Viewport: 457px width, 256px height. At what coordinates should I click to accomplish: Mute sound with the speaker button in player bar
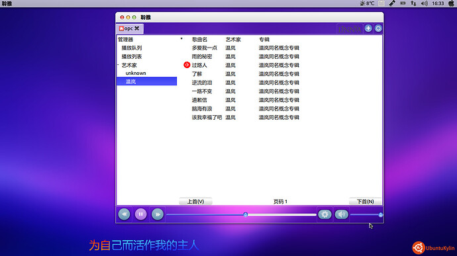[341, 214]
